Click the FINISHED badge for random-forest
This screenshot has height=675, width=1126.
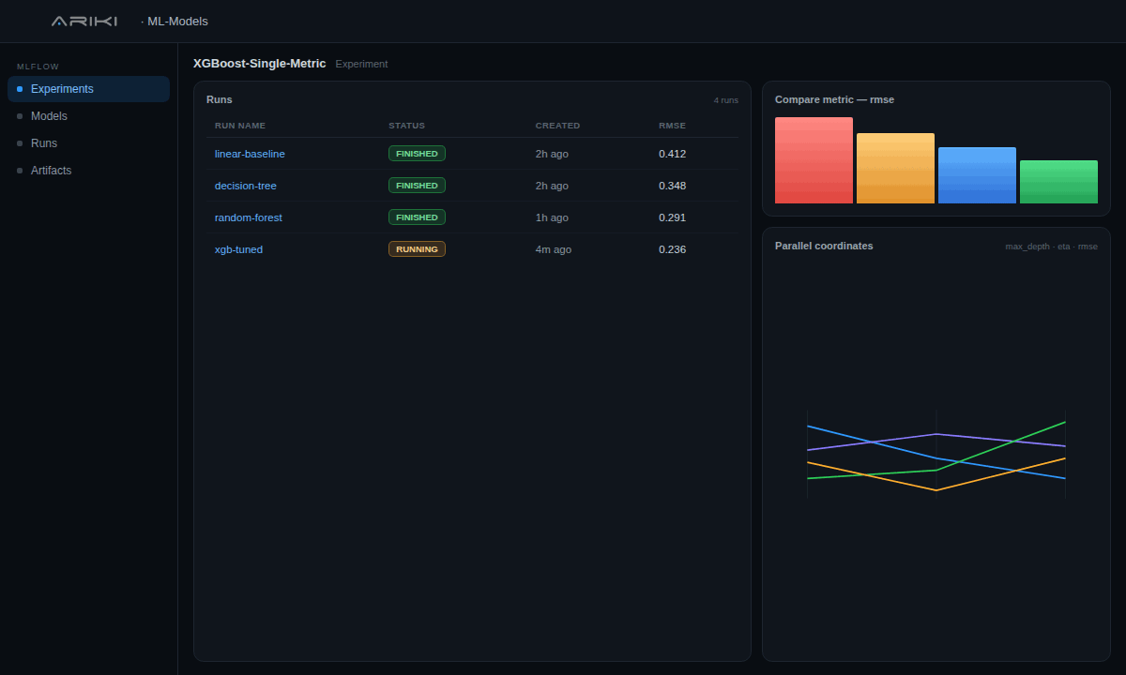[x=417, y=217]
